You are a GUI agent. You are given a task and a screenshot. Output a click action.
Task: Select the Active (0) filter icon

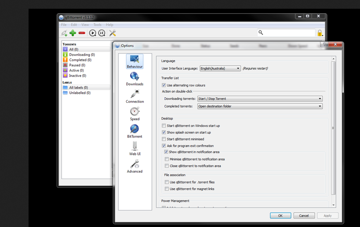pyautogui.click(x=65, y=70)
